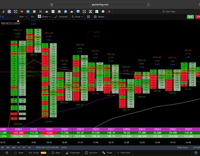Viewport: 200px width, 156px height.
Task: Click the 9:45 time axis label
Action: [34, 142]
